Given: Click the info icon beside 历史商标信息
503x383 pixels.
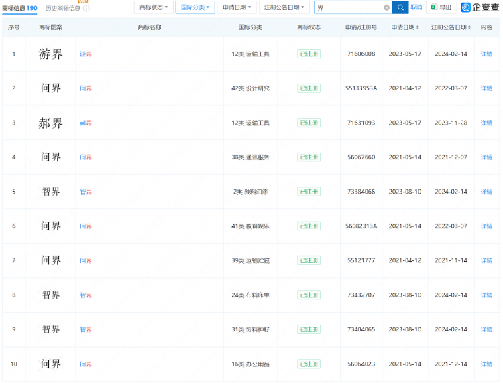Looking at the screenshot, I should click(x=87, y=8).
